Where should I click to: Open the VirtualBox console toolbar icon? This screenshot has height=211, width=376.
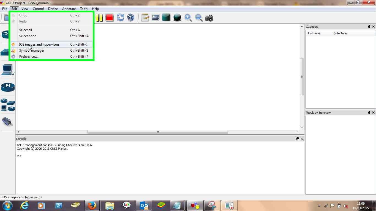pos(130,18)
